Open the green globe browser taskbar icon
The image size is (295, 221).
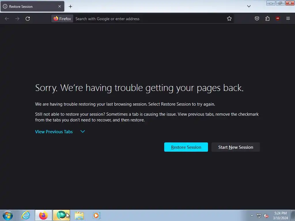(x=61, y=215)
